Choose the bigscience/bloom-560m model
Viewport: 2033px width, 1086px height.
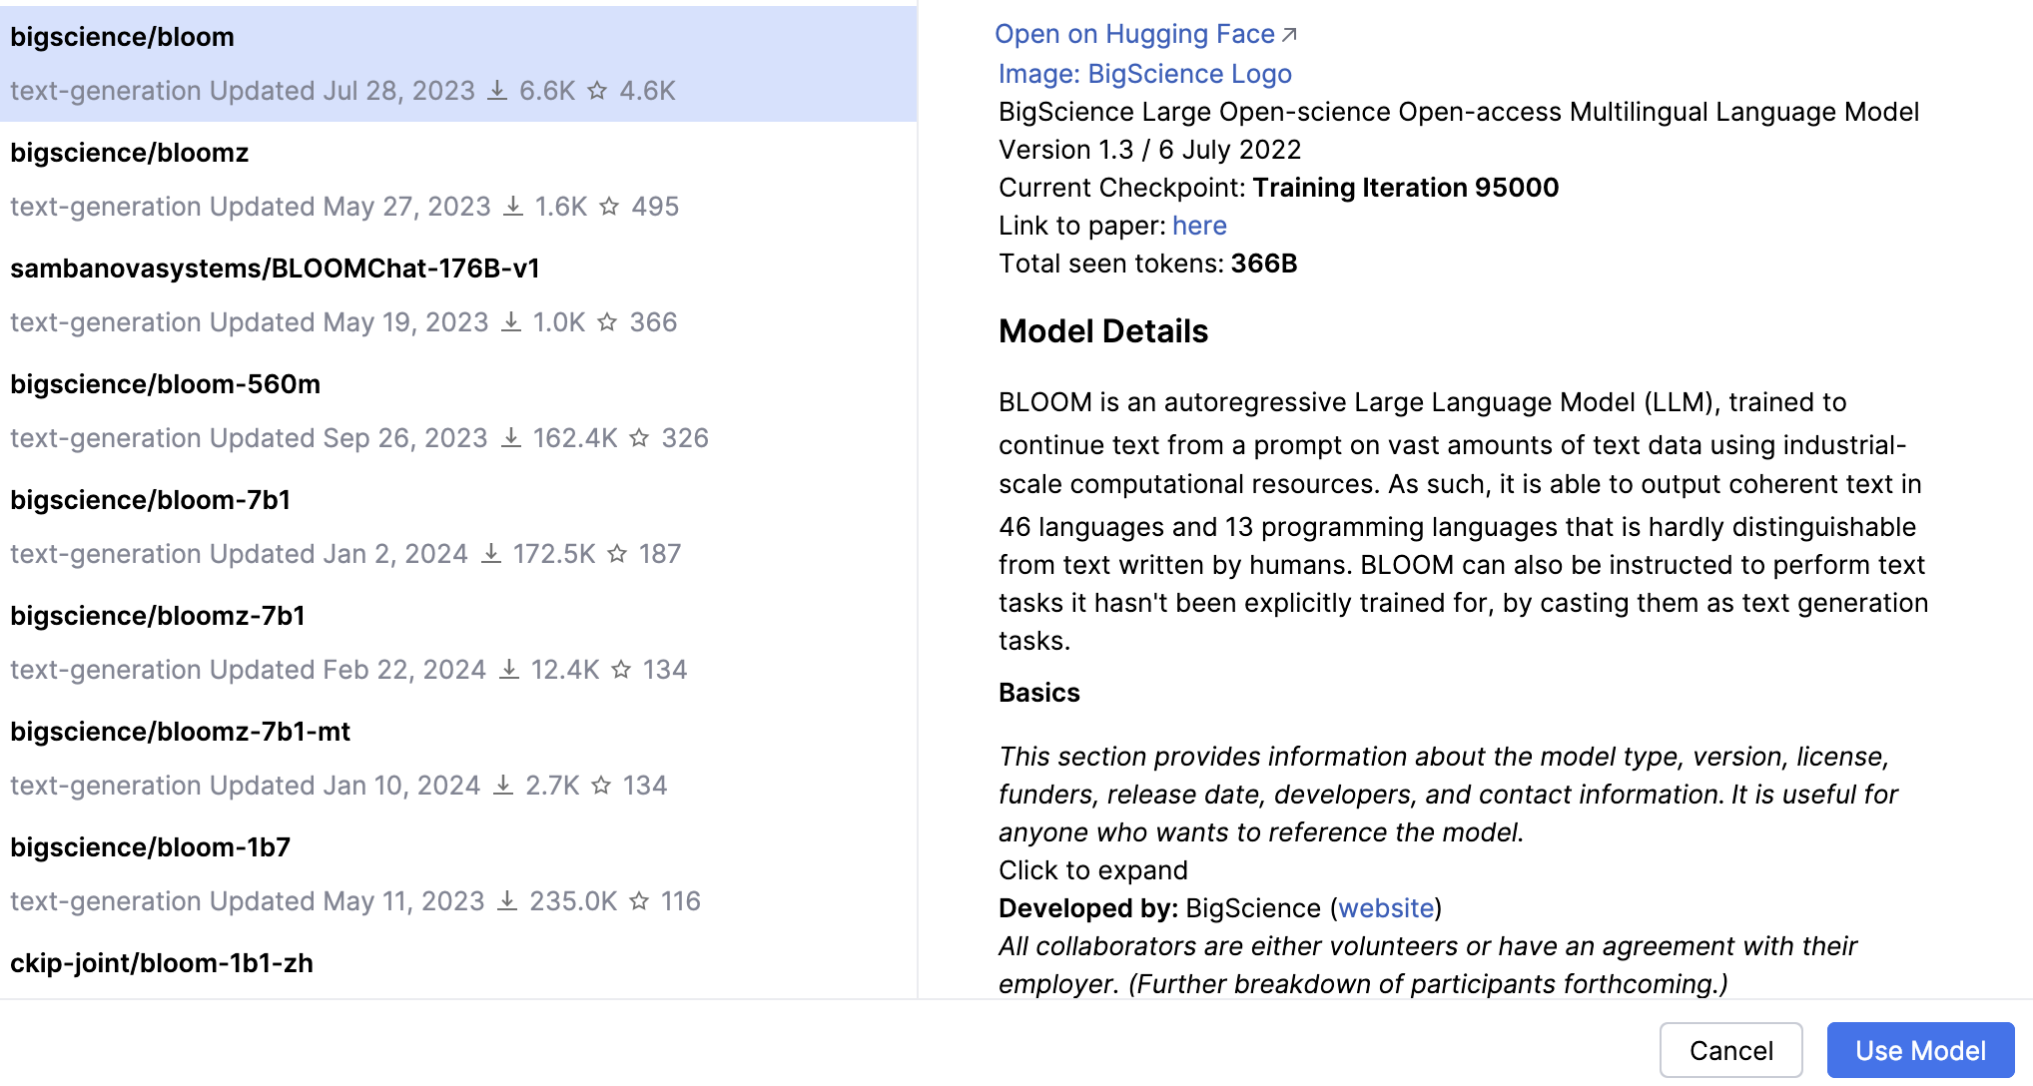[165, 384]
